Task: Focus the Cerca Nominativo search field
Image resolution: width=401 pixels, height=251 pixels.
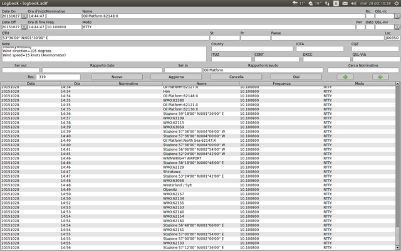Action: click(363, 70)
